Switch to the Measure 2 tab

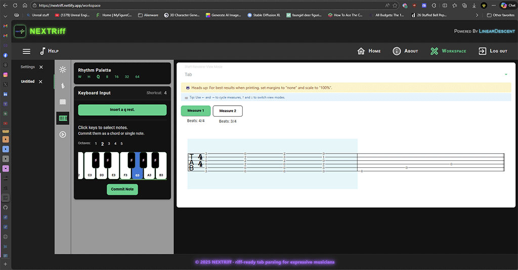pyautogui.click(x=227, y=111)
